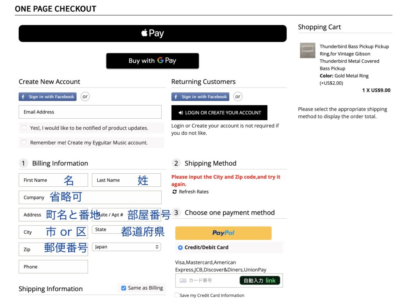Click the Refresh Rates icon

click(175, 192)
